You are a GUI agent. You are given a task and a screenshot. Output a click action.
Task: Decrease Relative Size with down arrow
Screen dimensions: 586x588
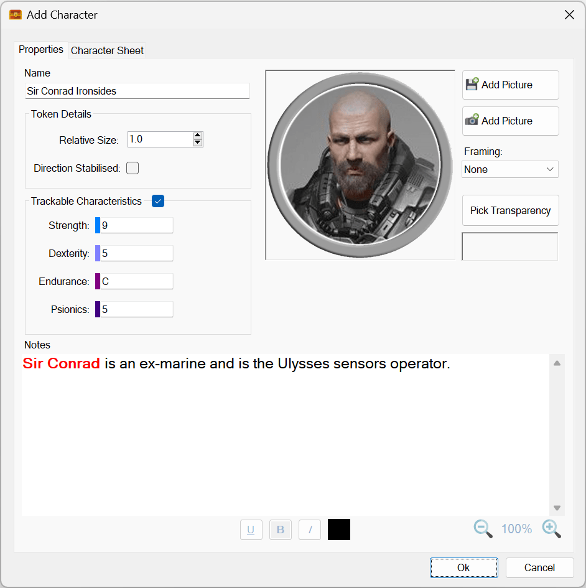pos(198,143)
